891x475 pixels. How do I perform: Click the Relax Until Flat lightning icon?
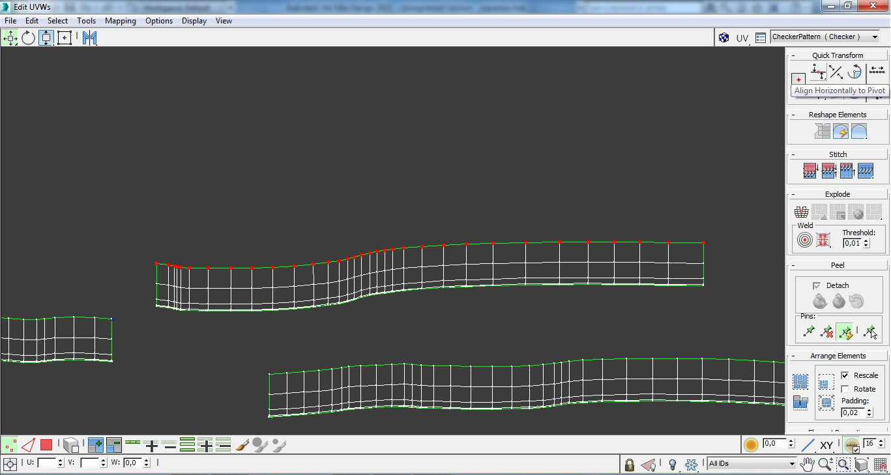(x=840, y=132)
